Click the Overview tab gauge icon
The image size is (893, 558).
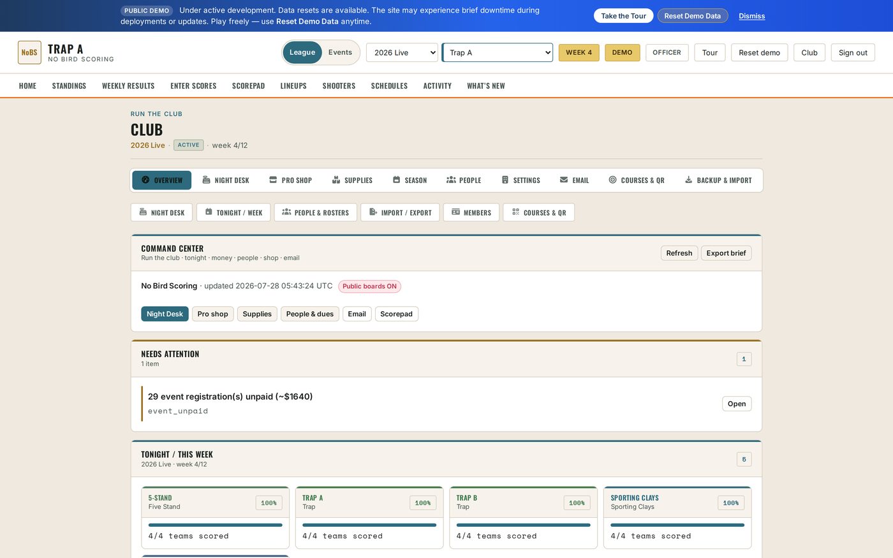coord(145,180)
